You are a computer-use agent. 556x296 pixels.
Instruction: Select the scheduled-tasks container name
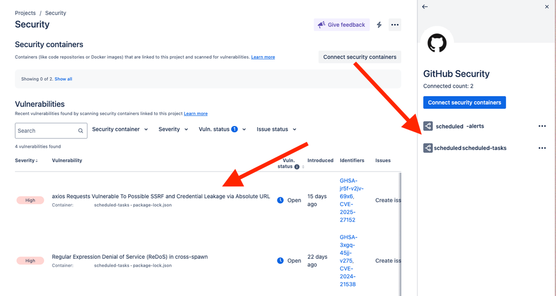[470, 148]
